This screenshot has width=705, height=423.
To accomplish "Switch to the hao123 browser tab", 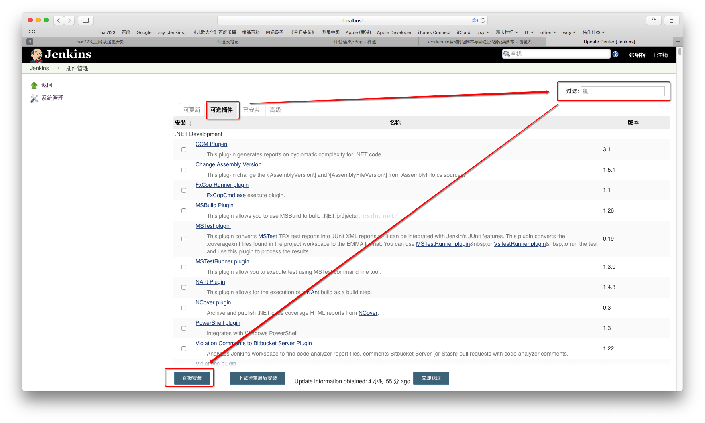I will [x=100, y=42].
